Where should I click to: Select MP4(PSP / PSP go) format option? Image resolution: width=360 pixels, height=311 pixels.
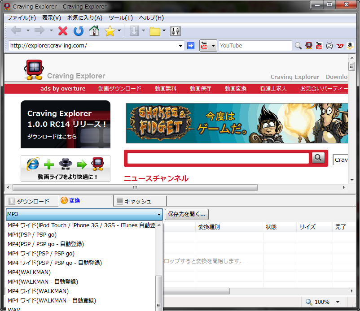(x=81, y=235)
